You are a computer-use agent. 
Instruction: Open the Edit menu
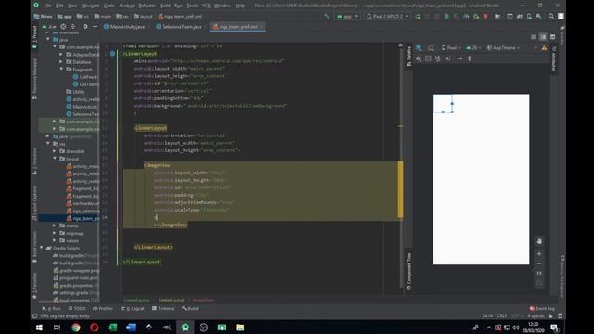point(59,6)
